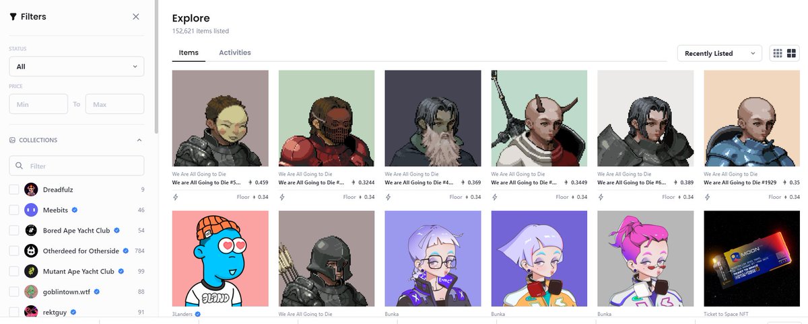Viewport: 808px width, 324px height.
Task: Click the Meebits collection avatar icon
Action: pos(31,210)
